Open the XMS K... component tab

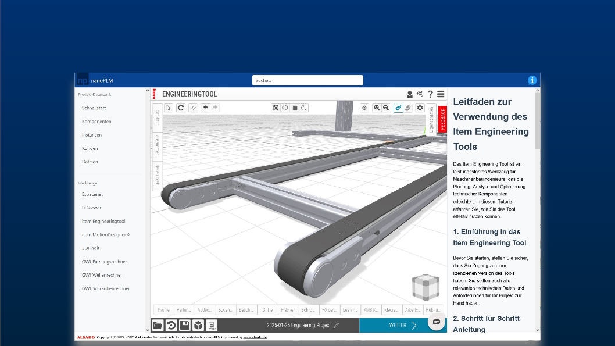371,310
